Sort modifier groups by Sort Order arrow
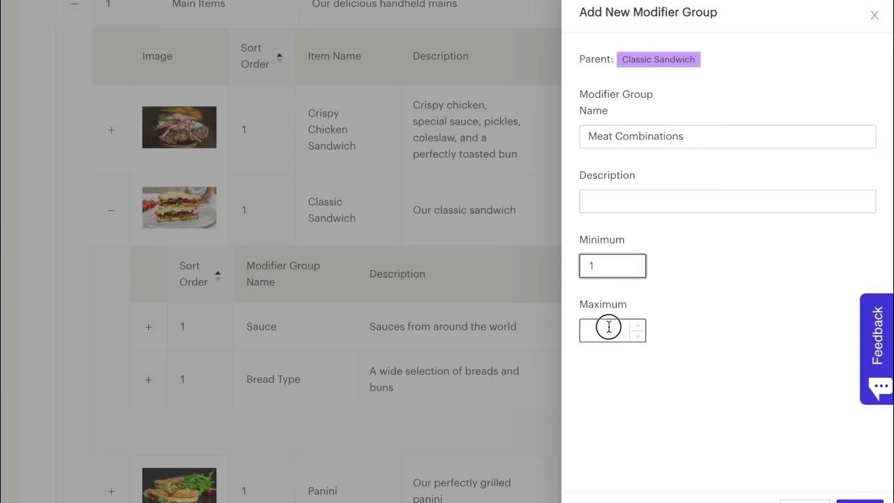This screenshot has width=894, height=503. pyautogui.click(x=218, y=275)
